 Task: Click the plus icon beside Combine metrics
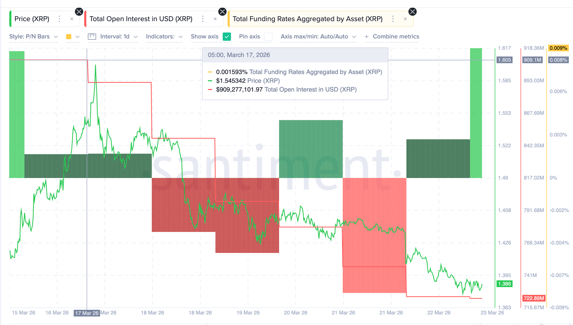366,36
